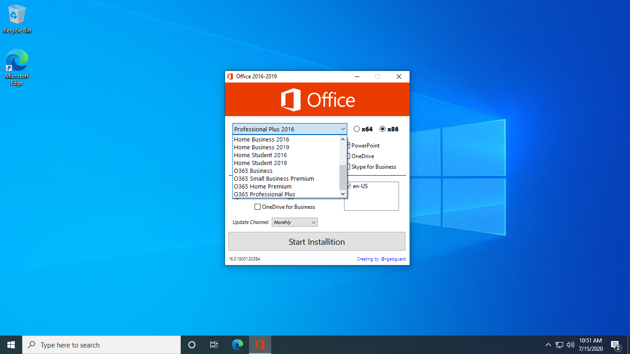Close the Office 2016-2019 window
630x354 pixels.
tap(399, 77)
